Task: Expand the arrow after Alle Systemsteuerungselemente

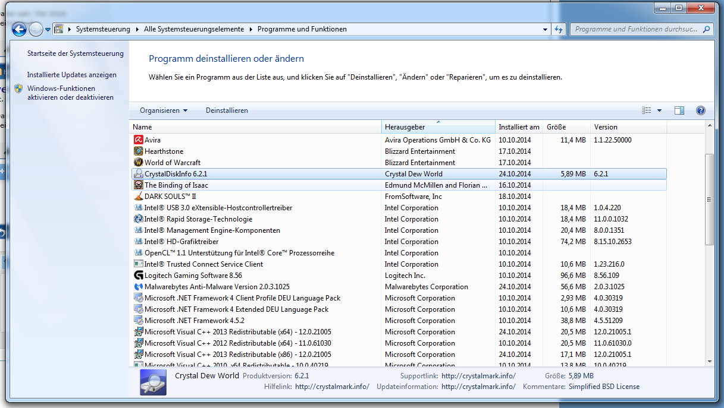Action: [x=250, y=29]
